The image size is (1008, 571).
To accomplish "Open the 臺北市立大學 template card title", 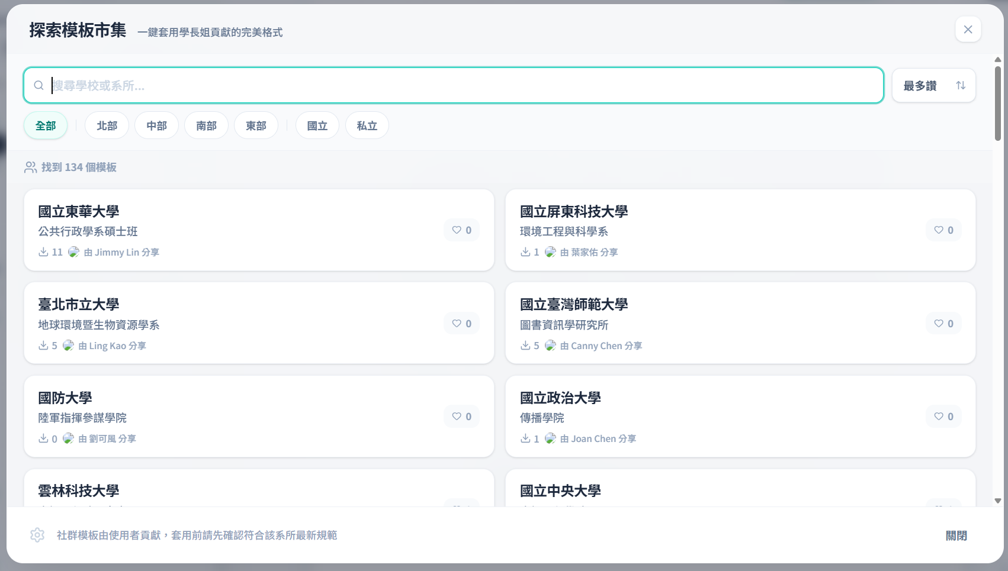I will click(x=79, y=304).
